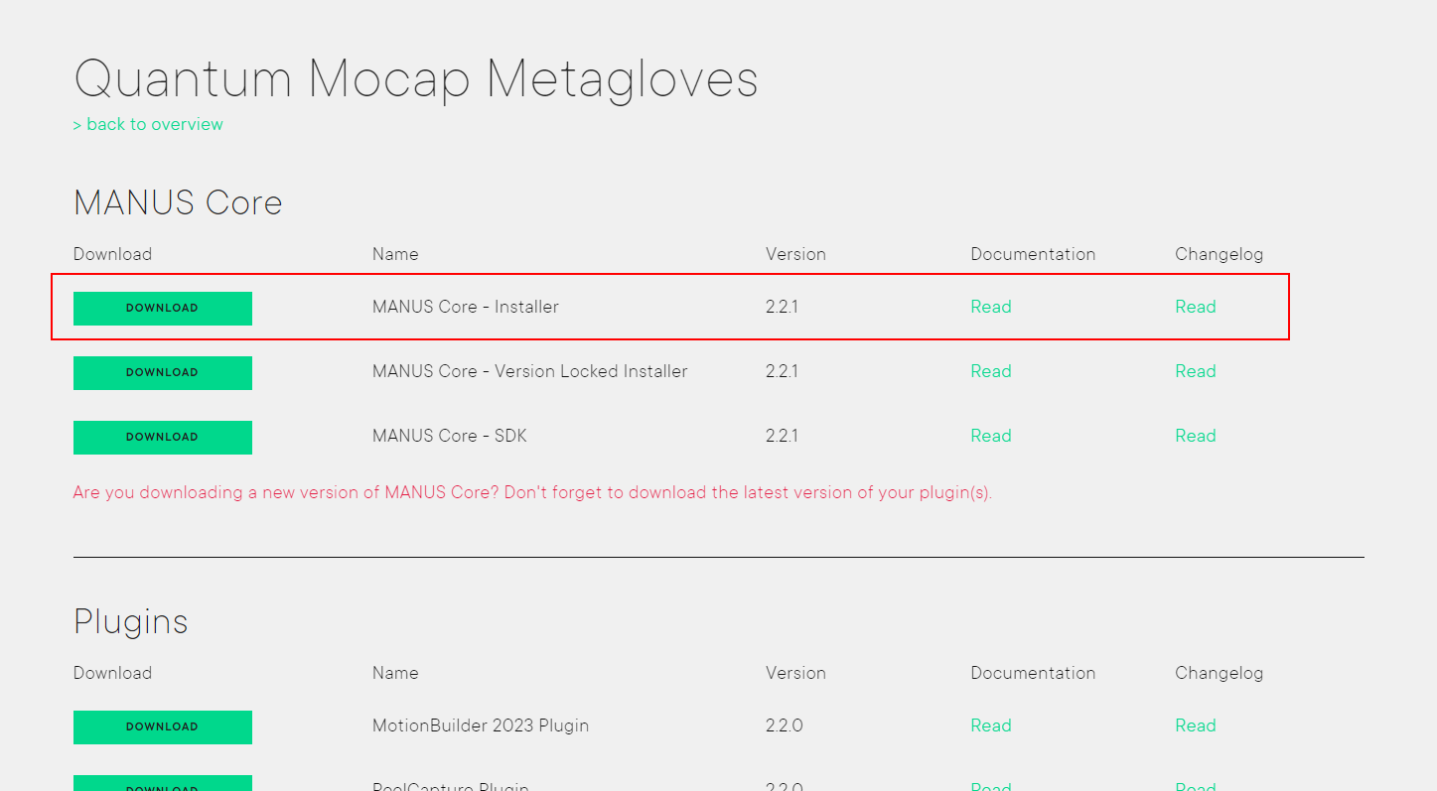
Task: Read MotionBuilder 2023 Plugin documentation
Action: pyautogui.click(x=990, y=725)
